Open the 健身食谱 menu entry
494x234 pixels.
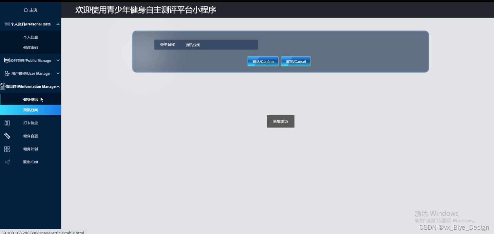coord(31,136)
